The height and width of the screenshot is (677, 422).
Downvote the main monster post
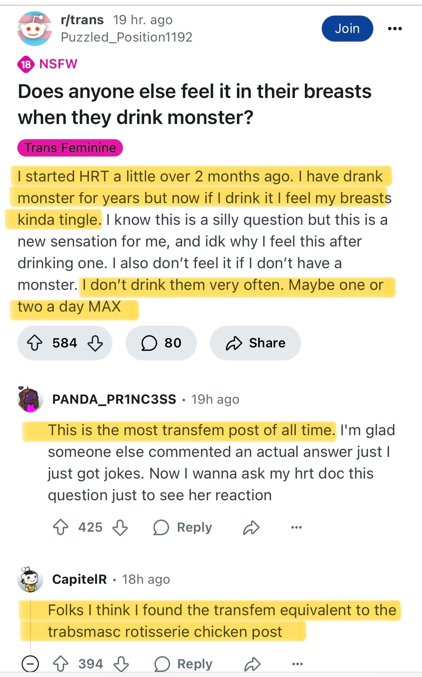coord(95,343)
